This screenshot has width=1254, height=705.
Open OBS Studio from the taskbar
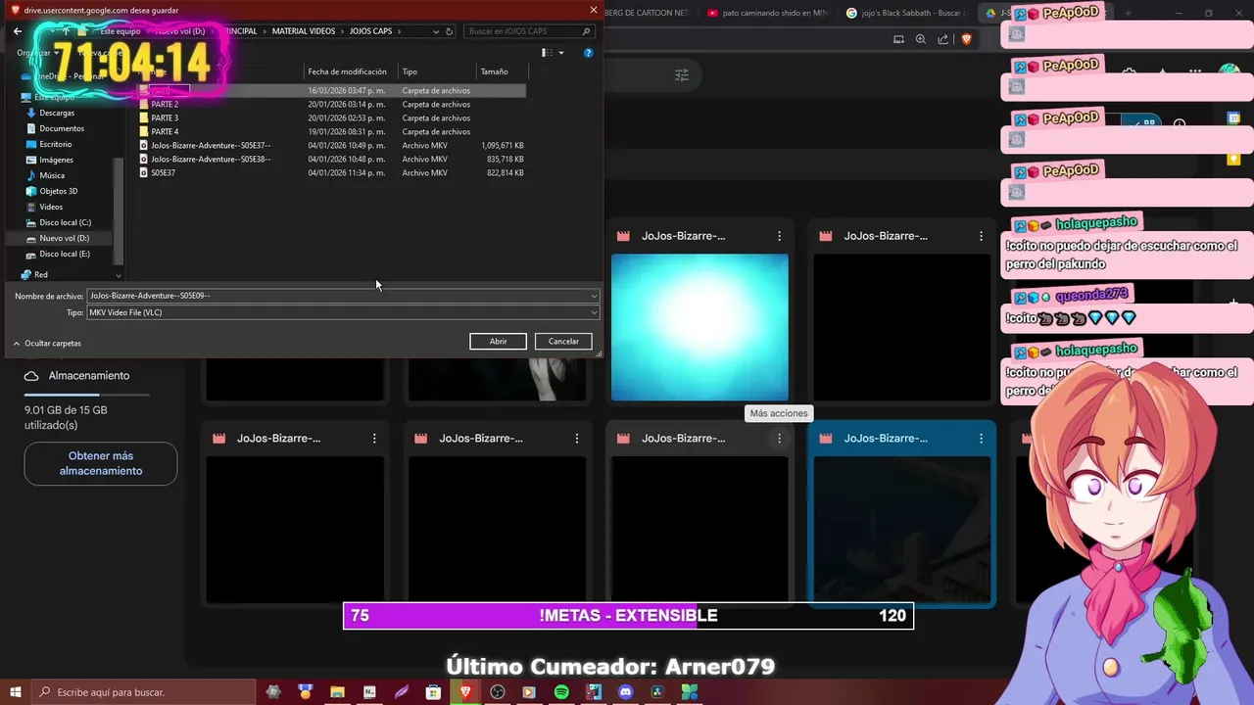point(498,692)
